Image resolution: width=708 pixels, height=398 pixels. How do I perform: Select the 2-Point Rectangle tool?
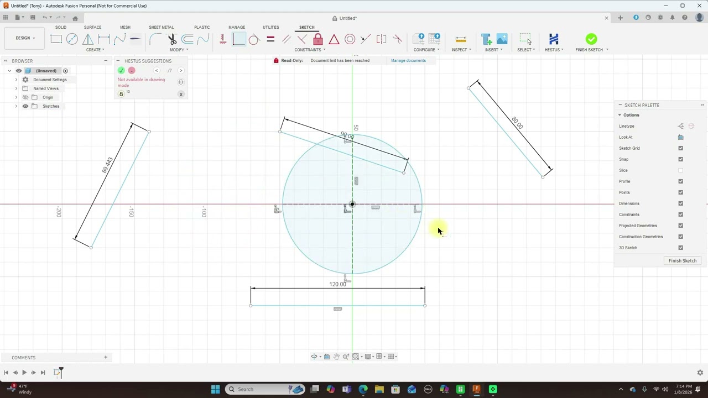(x=56, y=39)
